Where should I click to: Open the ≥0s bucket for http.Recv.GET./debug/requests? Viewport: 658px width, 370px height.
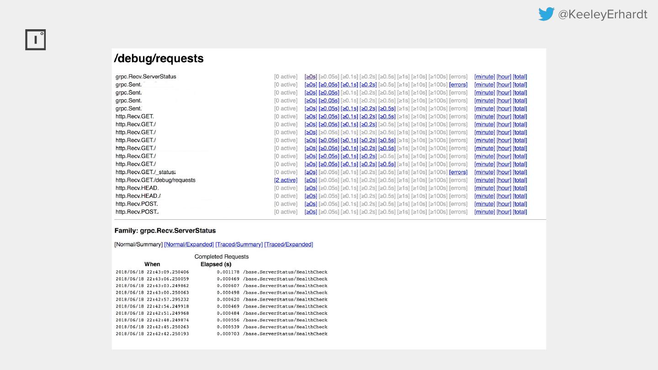point(311,180)
